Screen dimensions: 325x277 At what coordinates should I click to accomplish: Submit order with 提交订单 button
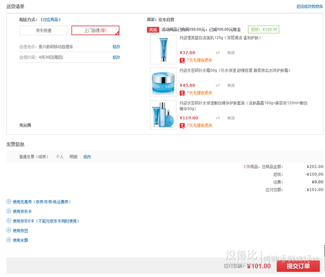298,266
